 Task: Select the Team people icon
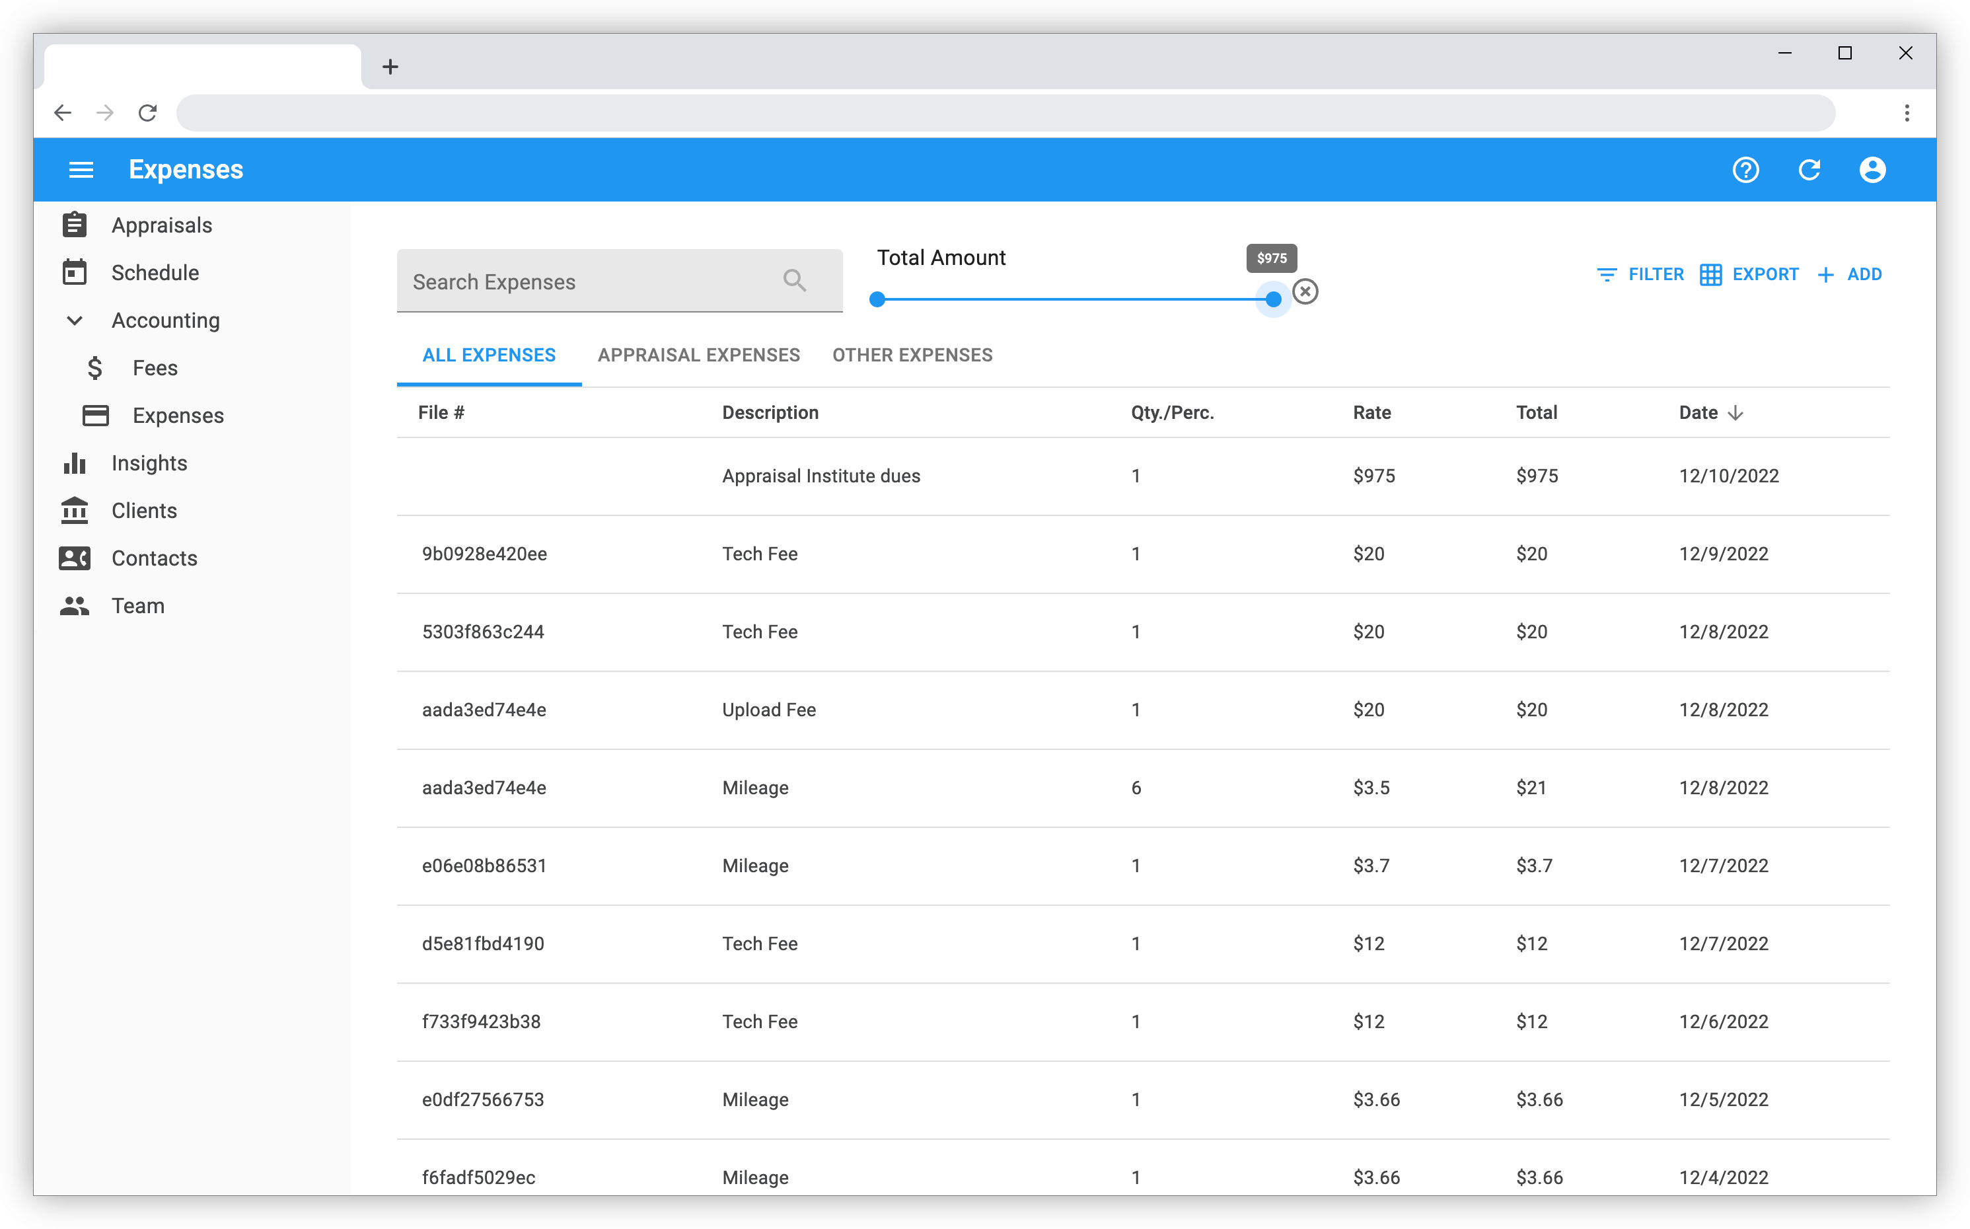(x=75, y=605)
